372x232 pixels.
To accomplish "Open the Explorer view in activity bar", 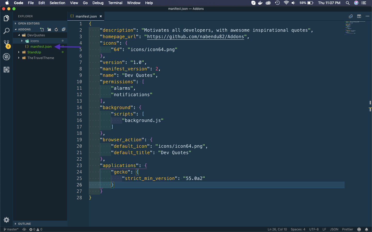I will (6, 18).
